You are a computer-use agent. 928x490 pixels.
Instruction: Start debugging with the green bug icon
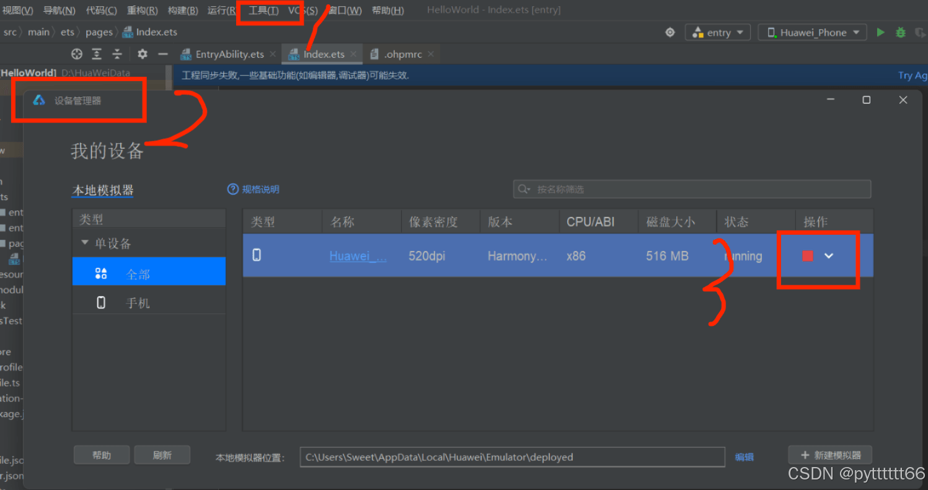coord(901,32)
